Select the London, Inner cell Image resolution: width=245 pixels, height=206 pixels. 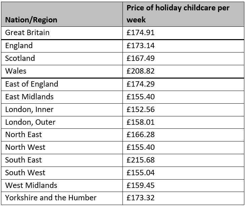(62, 110)
